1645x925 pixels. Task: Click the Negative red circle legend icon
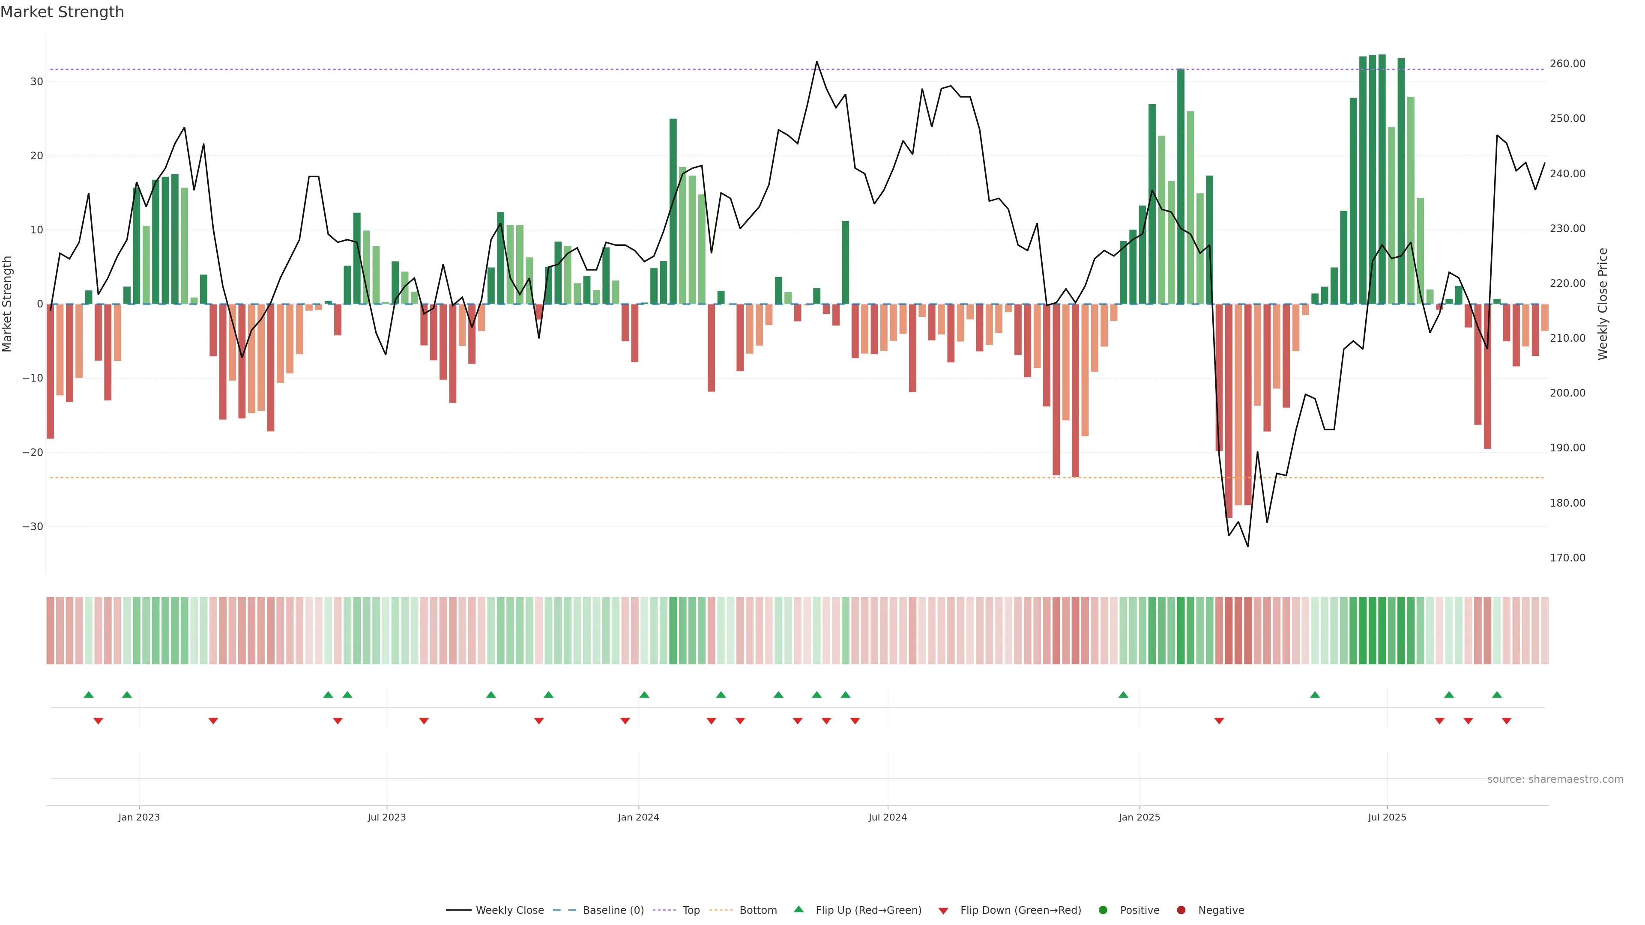coord(1181,910)
